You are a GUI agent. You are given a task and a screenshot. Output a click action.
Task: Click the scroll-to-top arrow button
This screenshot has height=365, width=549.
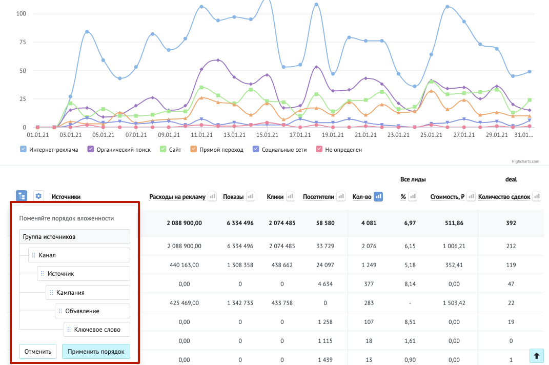536,356
